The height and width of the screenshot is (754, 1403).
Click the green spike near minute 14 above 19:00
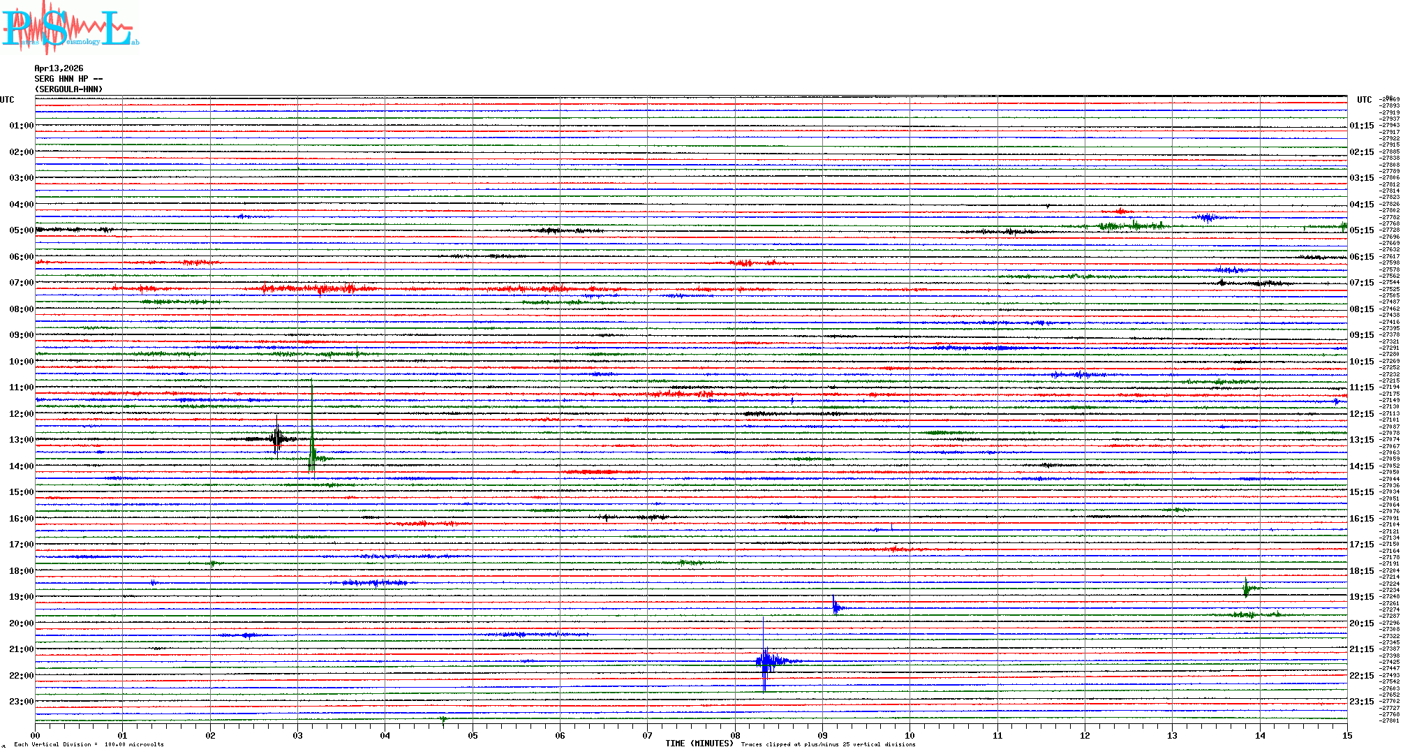point(1246,588)
